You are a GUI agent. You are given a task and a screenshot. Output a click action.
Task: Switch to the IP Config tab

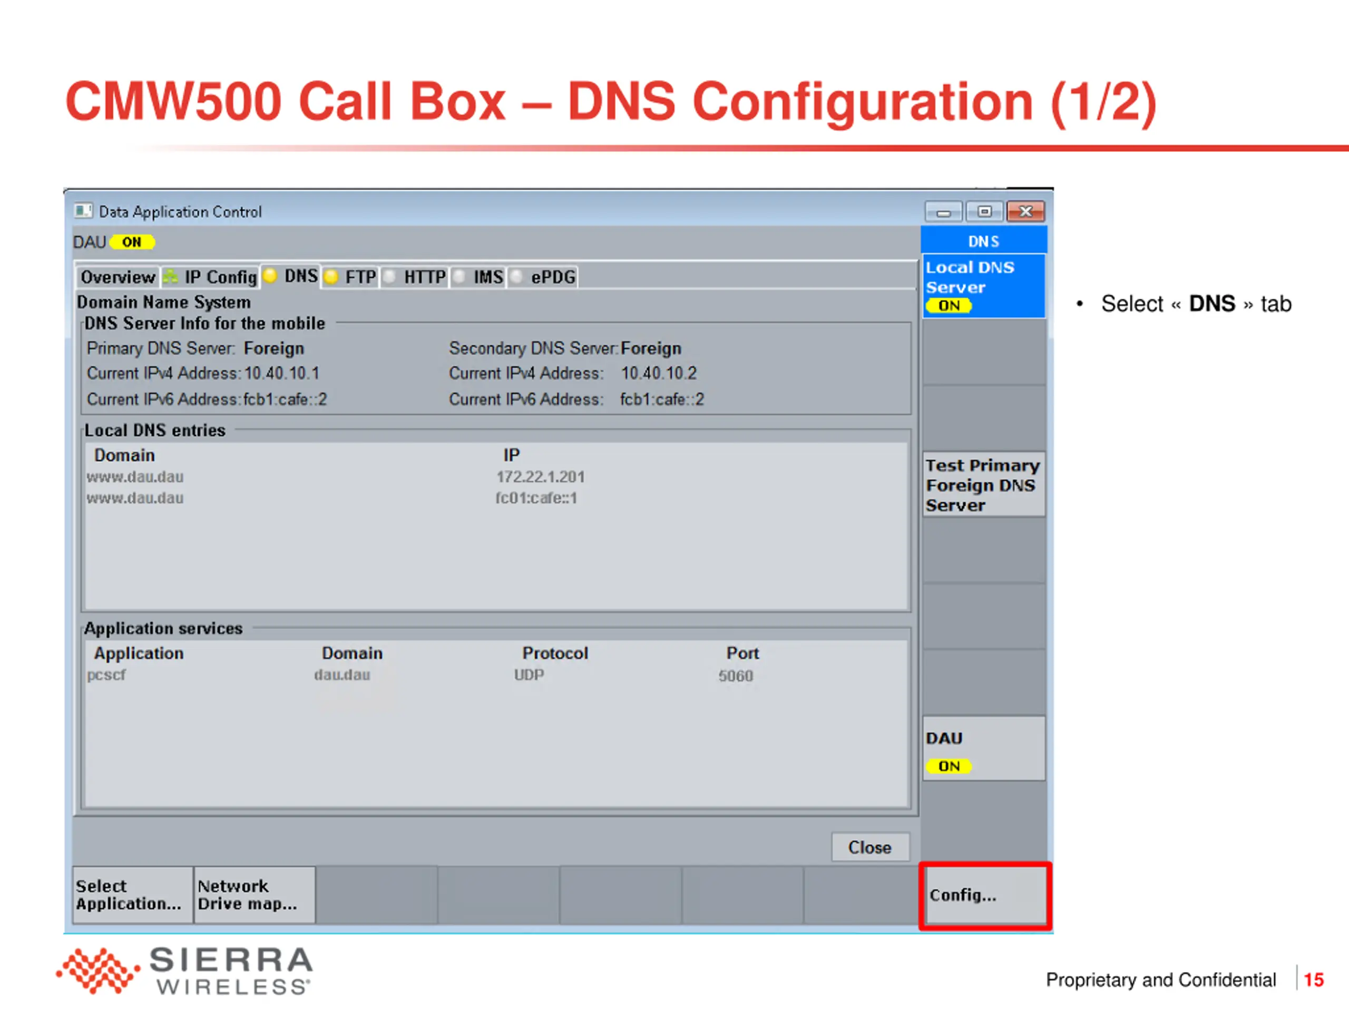click(x=210, y=277)
